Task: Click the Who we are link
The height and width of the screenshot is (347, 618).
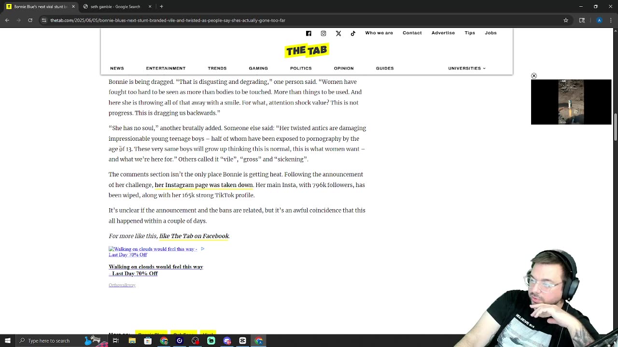Action: (379, 33)
